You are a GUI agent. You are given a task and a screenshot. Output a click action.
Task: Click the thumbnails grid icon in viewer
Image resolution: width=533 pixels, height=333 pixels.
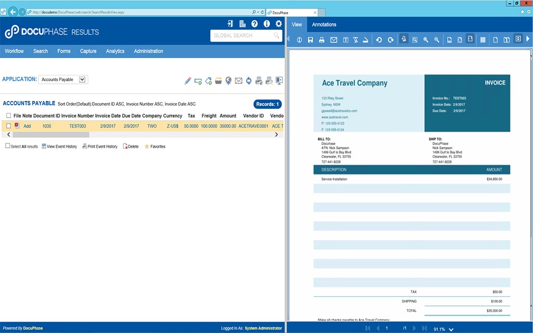pos(483,40)
